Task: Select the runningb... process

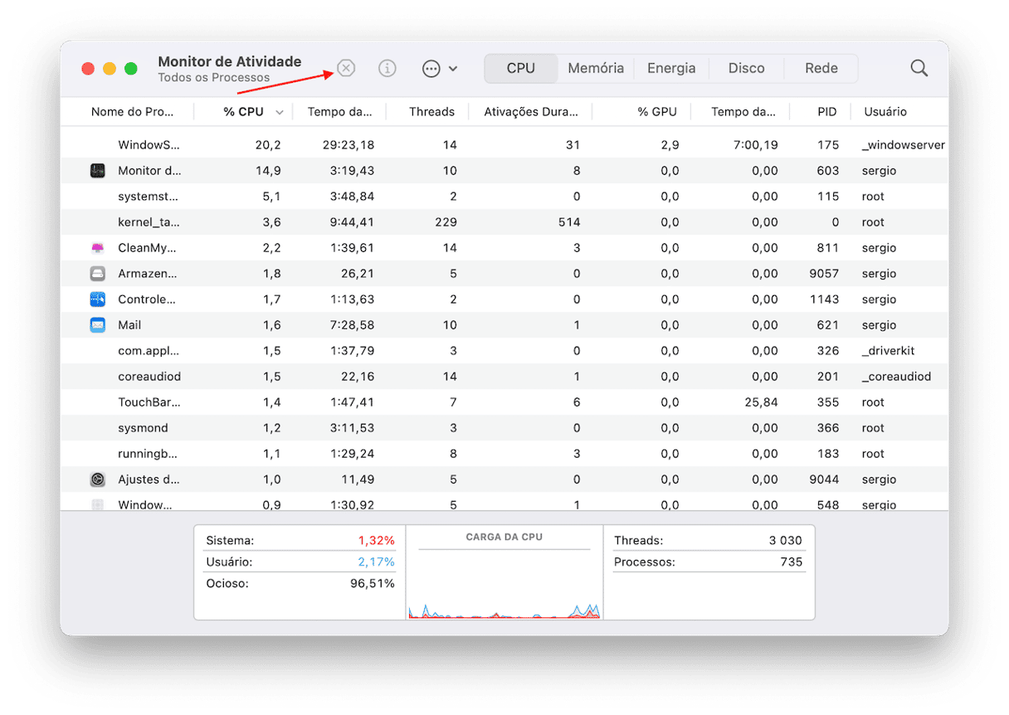Action: (504, 454)
